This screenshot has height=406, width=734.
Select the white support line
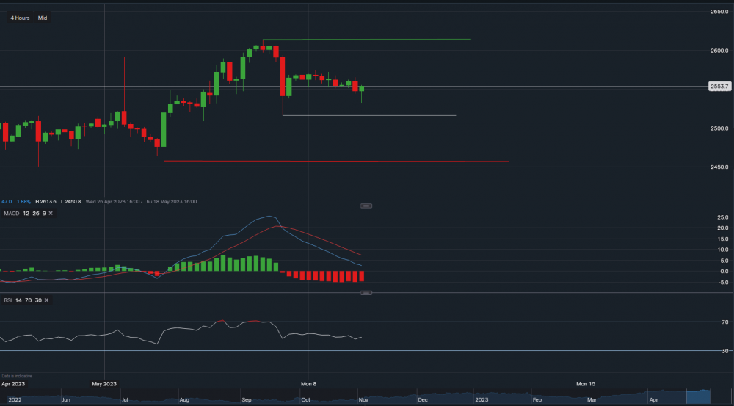[x=367, y=115]
